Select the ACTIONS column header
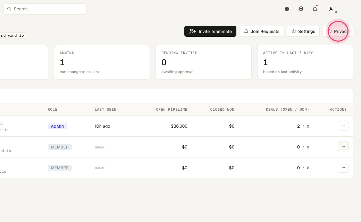361x222 pixels. 338,110
